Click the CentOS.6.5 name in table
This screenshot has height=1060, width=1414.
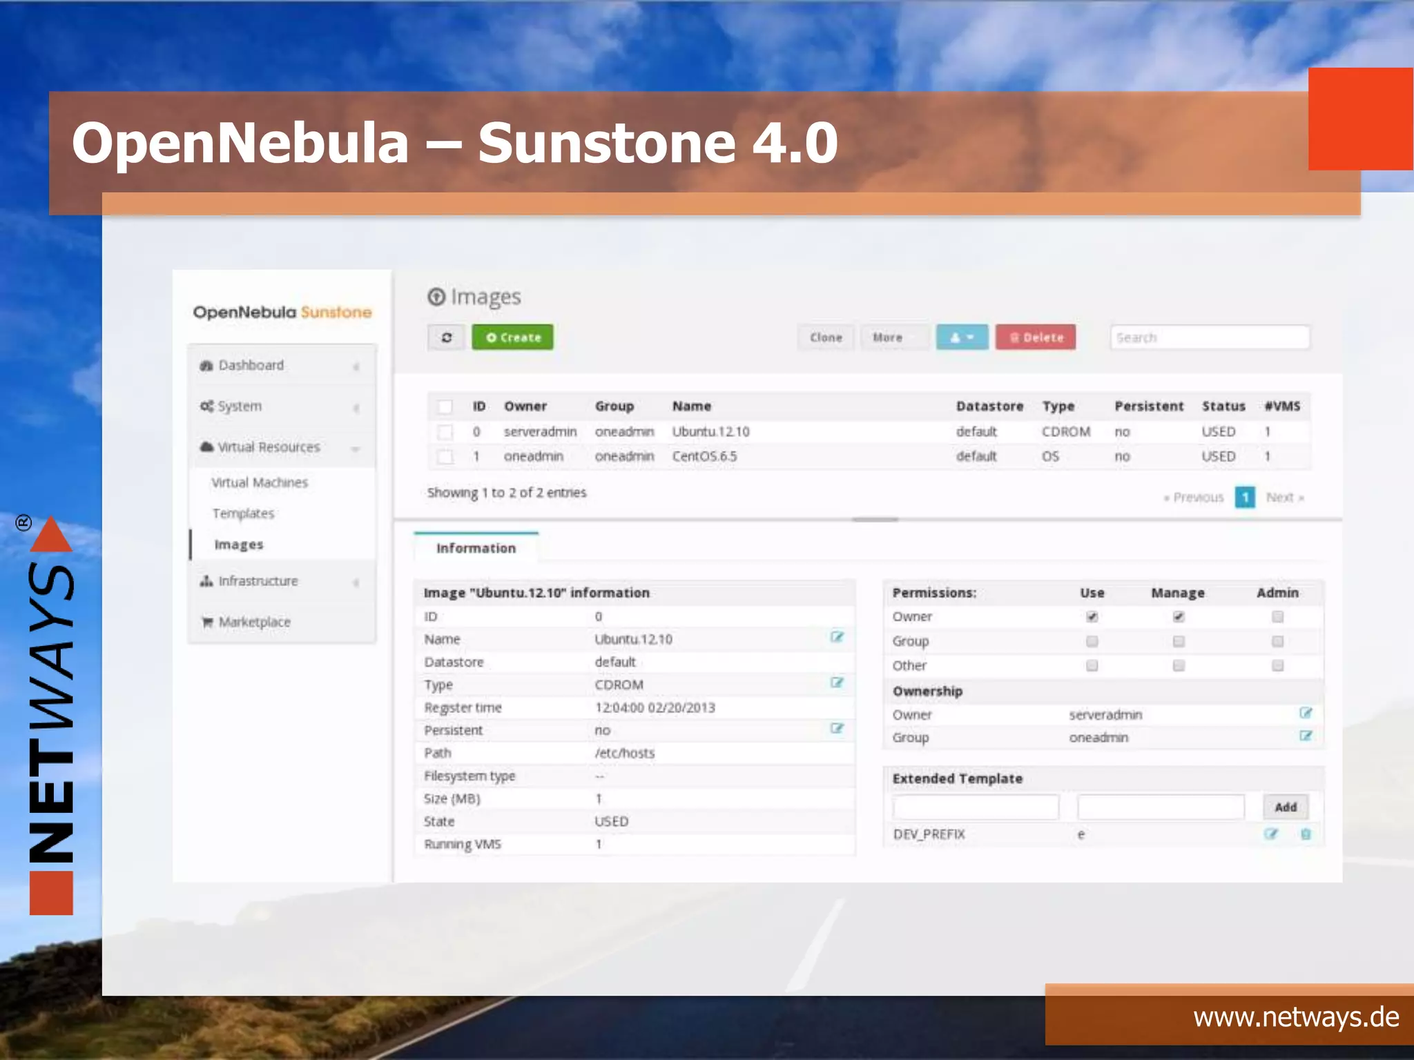tap(705, 457)
